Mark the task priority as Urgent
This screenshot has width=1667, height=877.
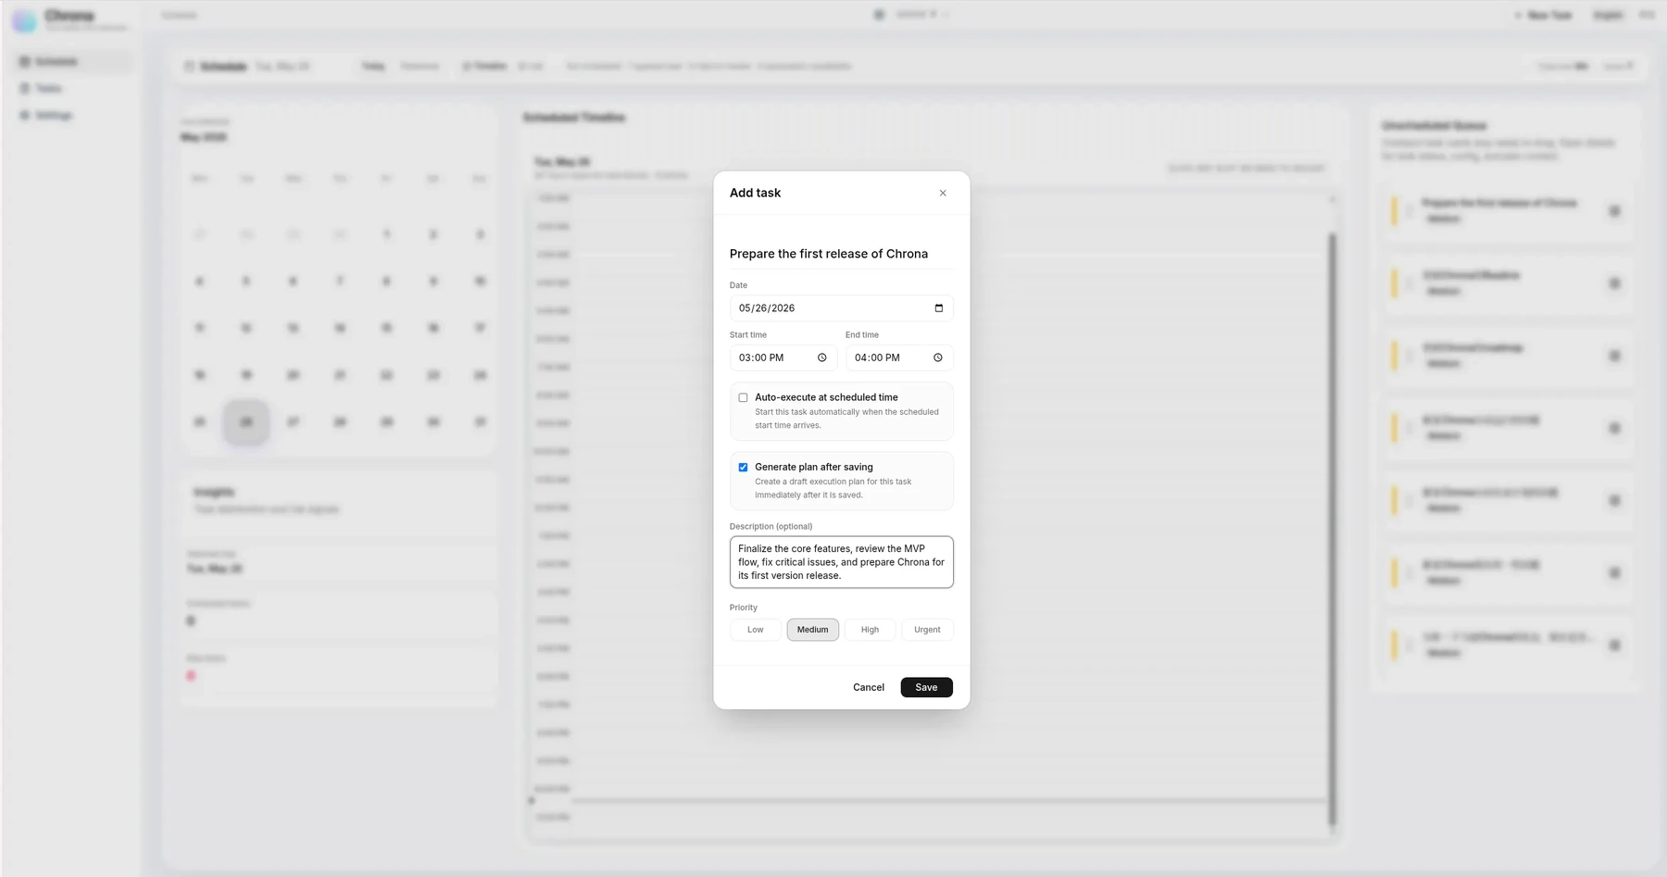click(x=927, y=630)
